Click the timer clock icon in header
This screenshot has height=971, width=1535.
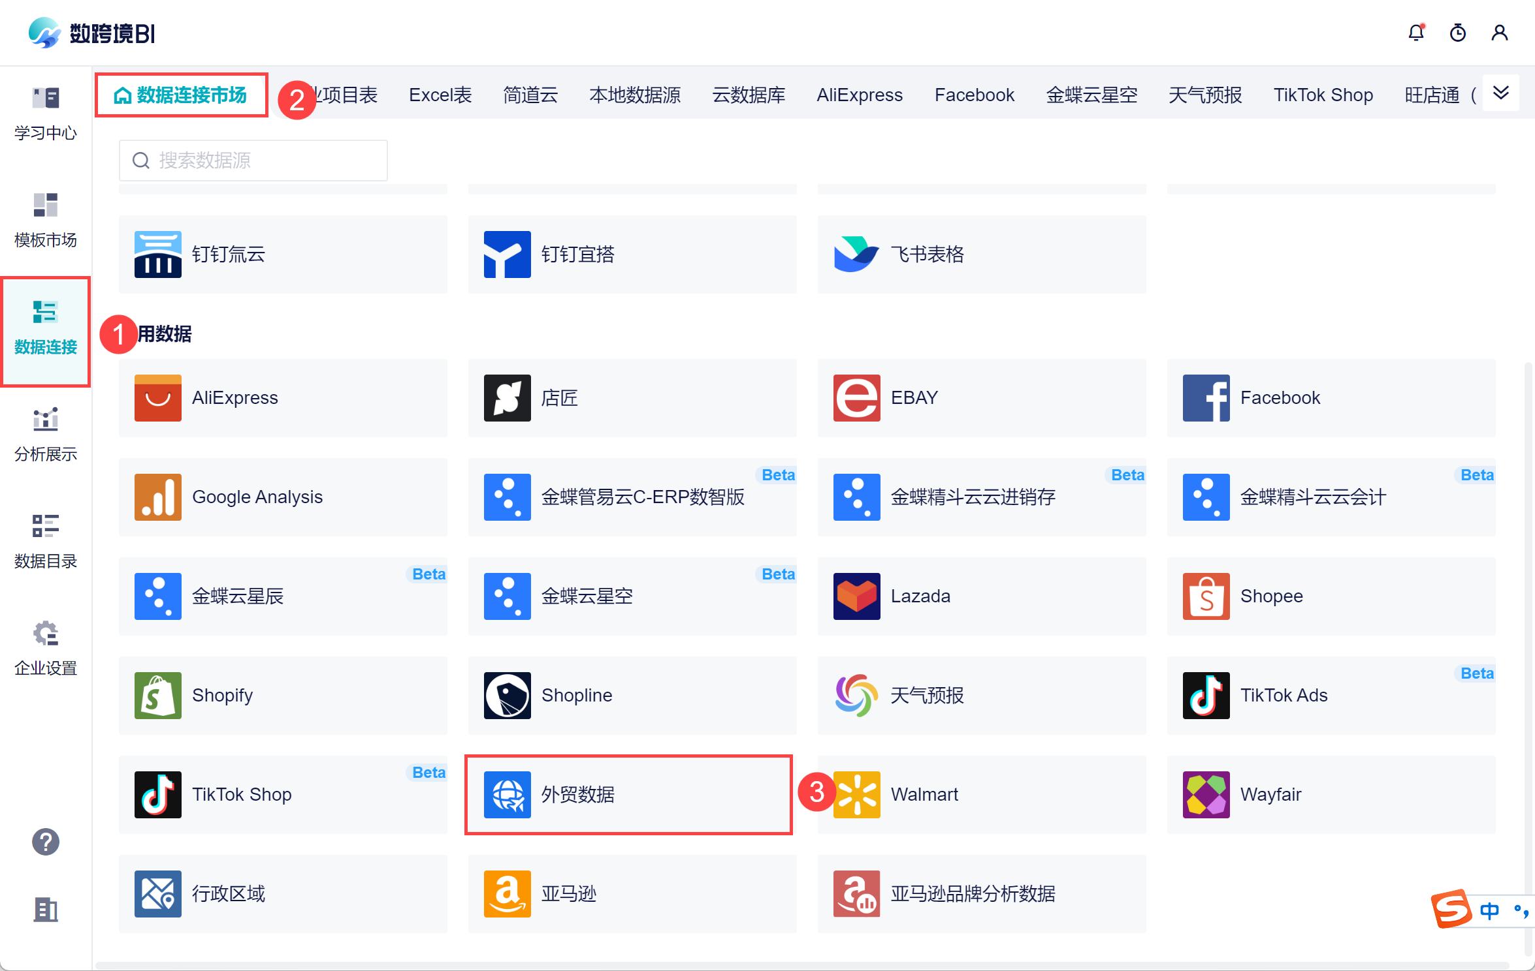click(1457, 33)
